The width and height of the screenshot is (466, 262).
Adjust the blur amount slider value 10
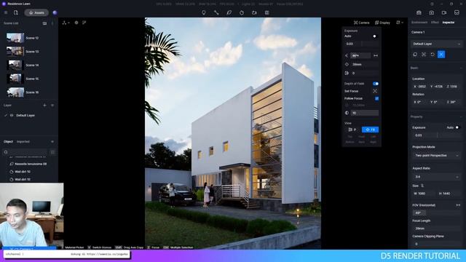pyautogui.click(x=364, y=113)
